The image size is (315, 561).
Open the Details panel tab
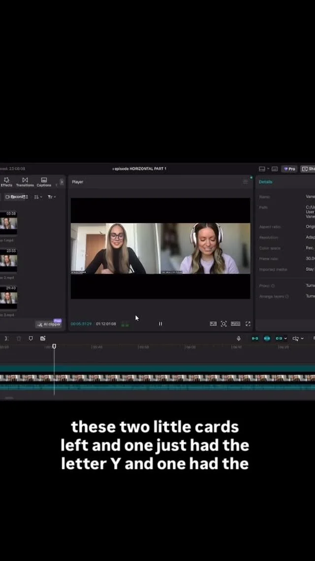click(265, 182)
